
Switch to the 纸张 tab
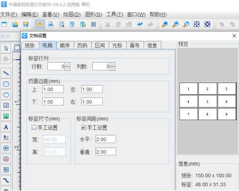[x=30, y=45]
